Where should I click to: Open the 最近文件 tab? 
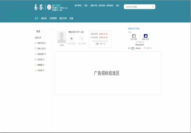coord(63,18)
